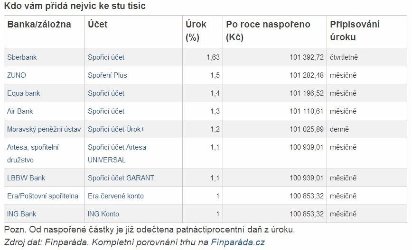Open Artesa, spořitelní družstvo link

33,153
